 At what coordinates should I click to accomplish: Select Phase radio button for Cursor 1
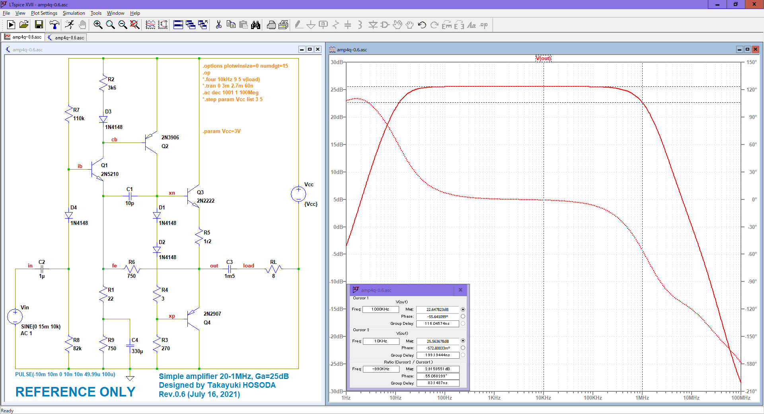pos(462,316)
